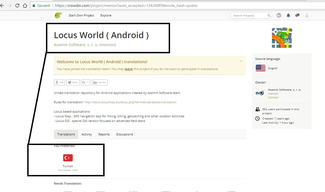The width and height of the screenshot is (325, 192).
Task: Click the crowdin.com address bar URL
Action: point(126,5)
